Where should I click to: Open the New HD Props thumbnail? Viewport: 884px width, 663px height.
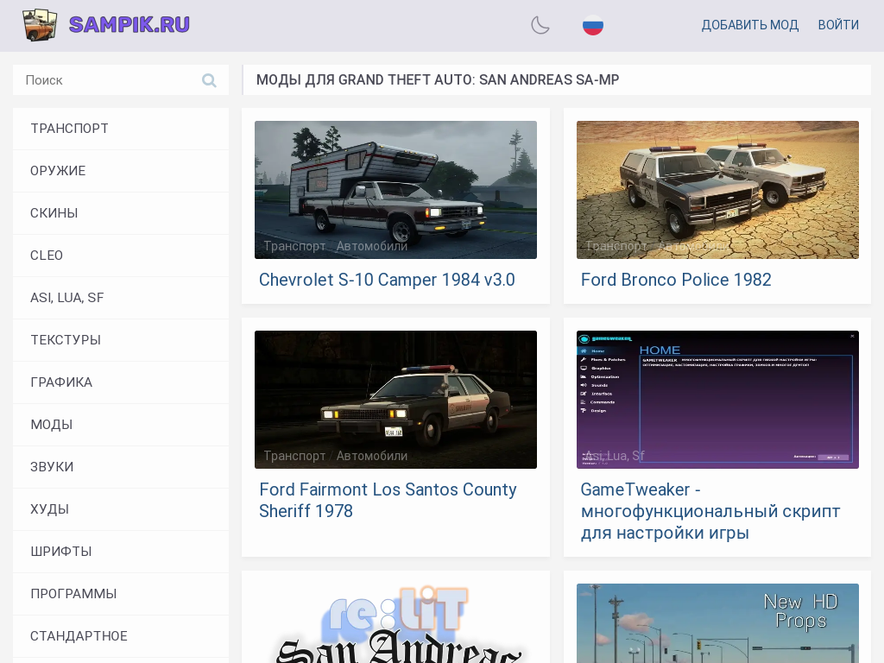point(717,623)
